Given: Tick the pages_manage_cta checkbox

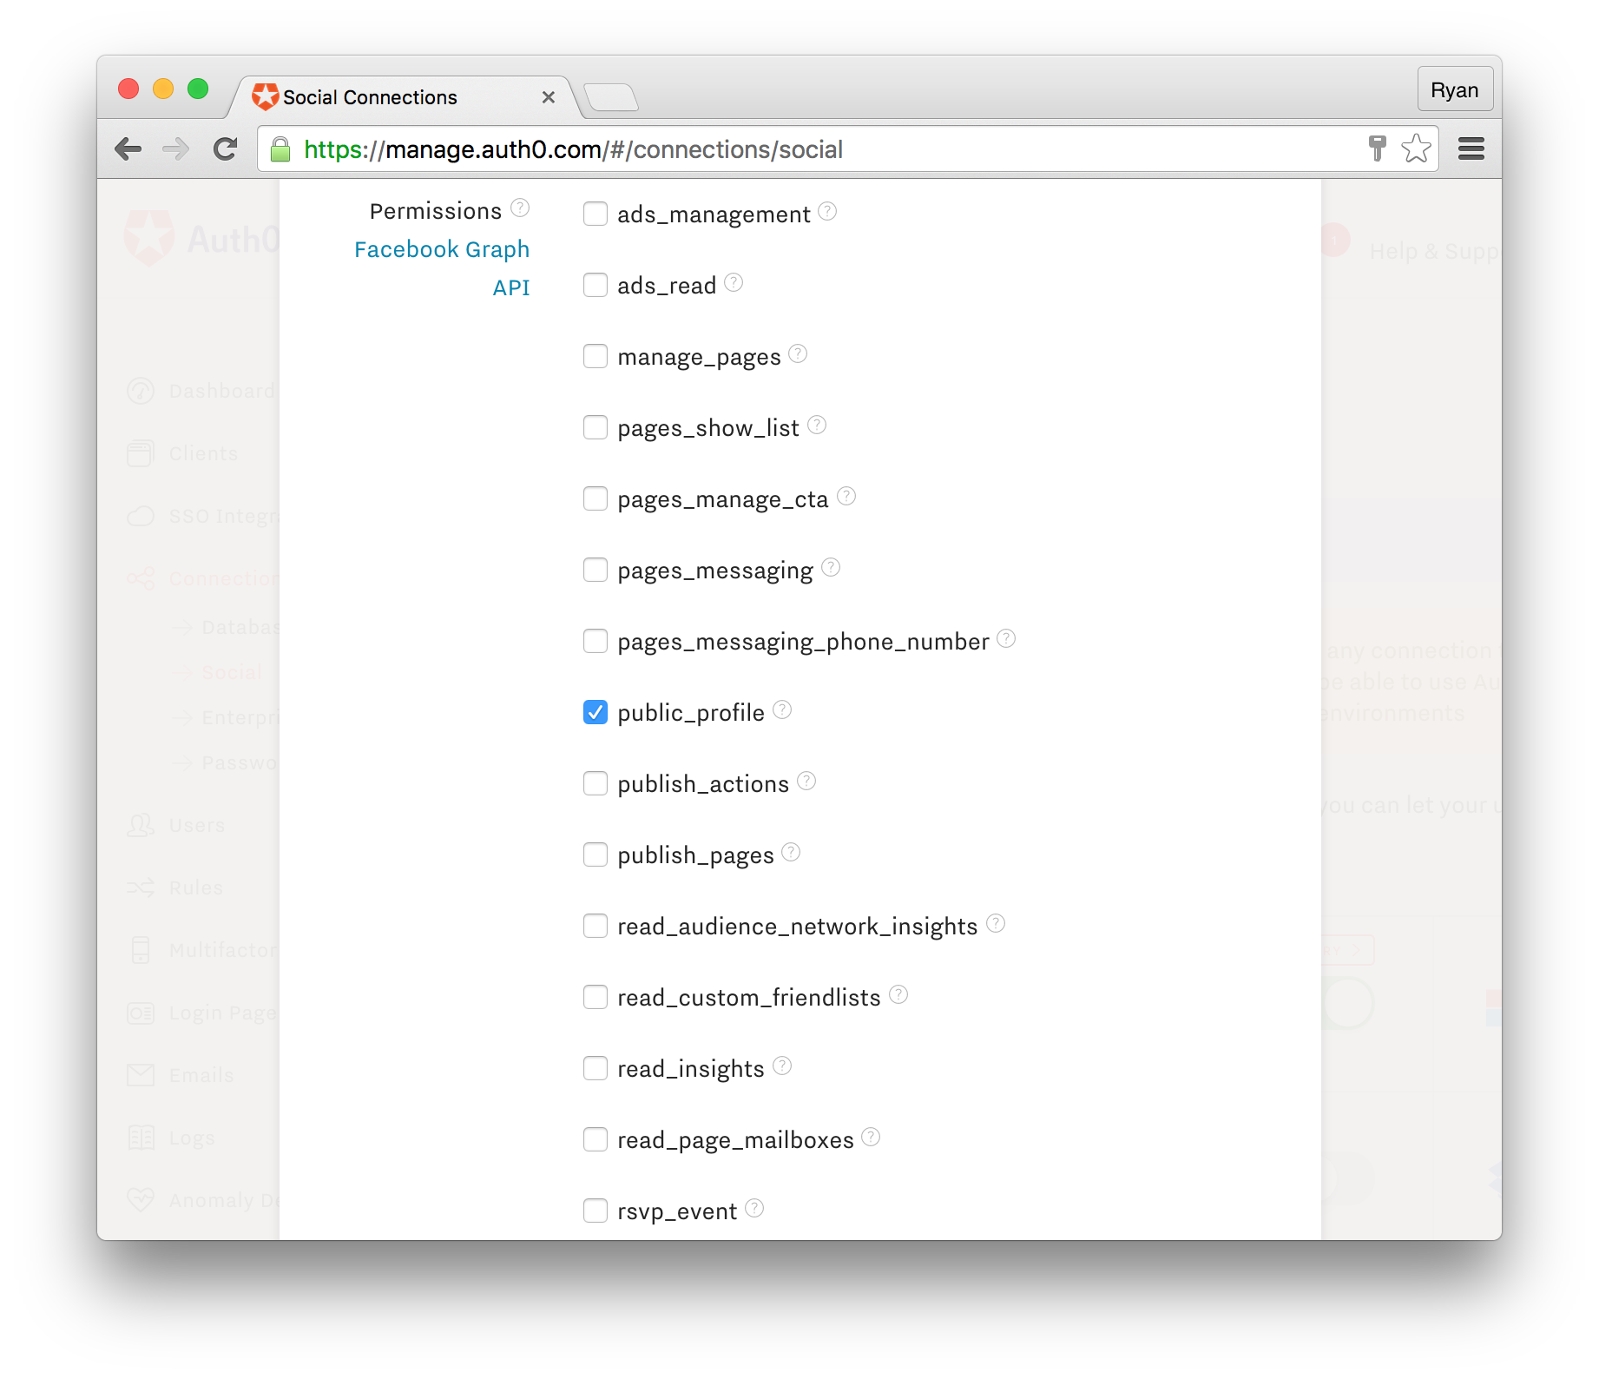Looking at the screenshot, I should coord(596,498).
